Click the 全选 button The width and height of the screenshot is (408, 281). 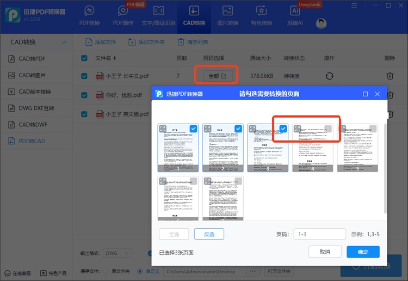tap(174, 234)
